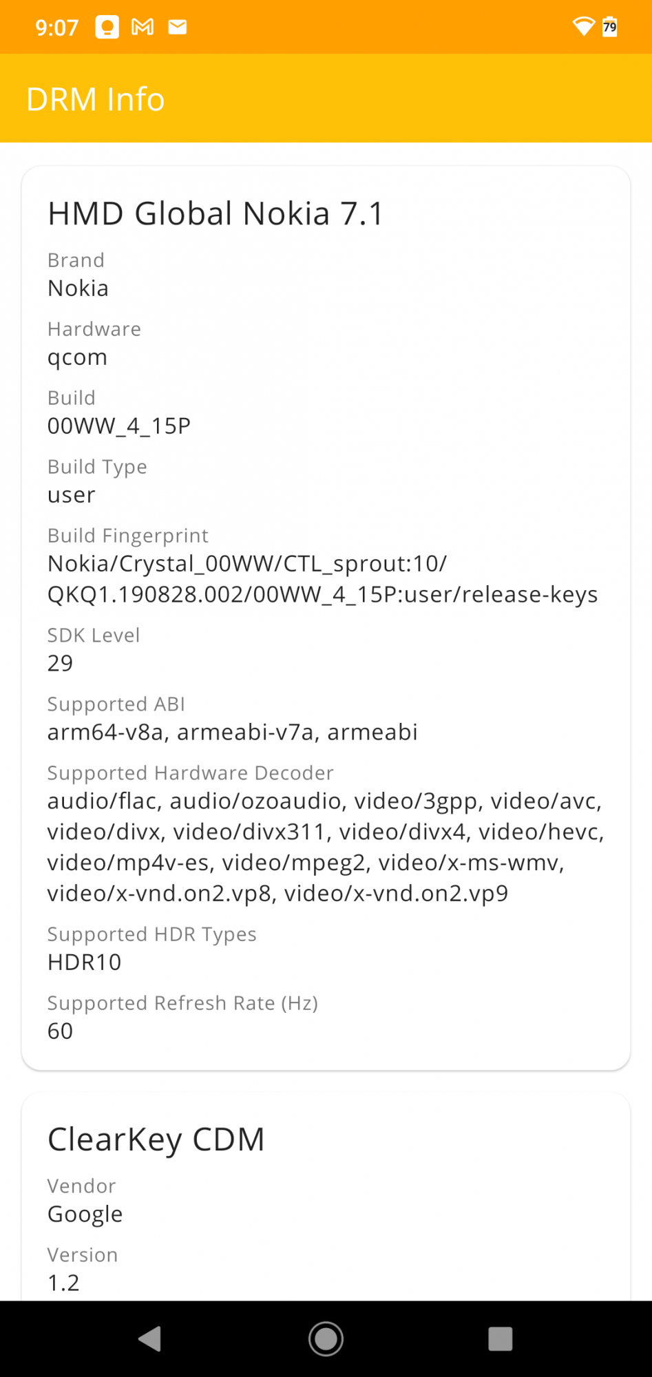This screenshot has height=1377, width=652.
Task: Tap the Android back navigation button
Action: 150,1339
